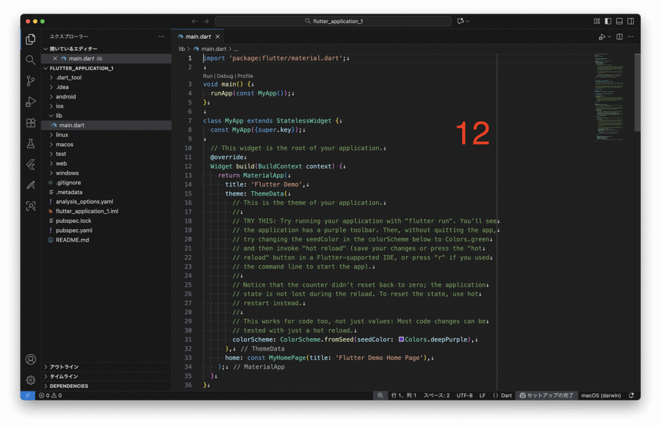Open the Manage gear icon
661x427 pixels.
point(30,380)
